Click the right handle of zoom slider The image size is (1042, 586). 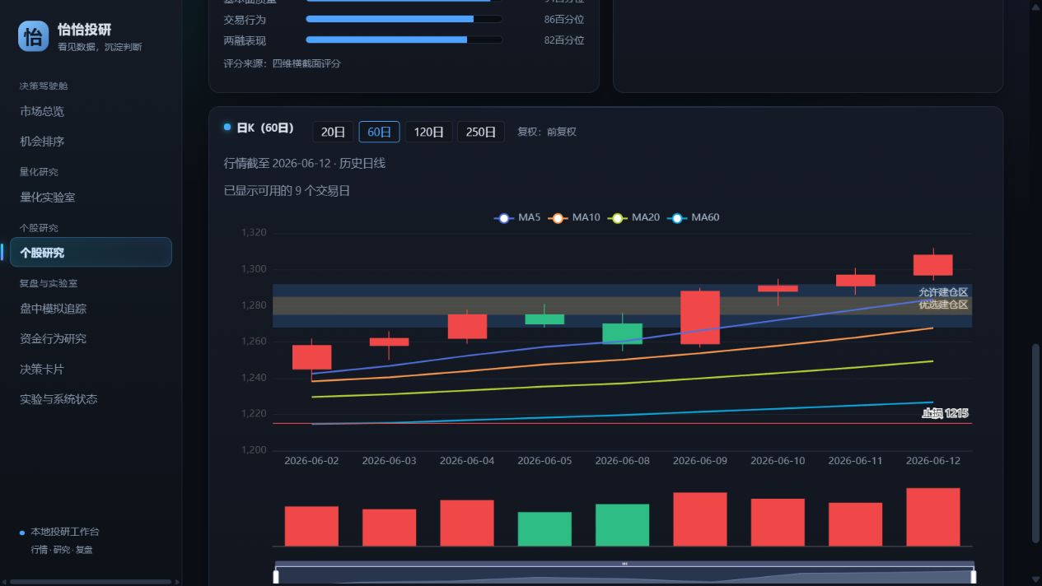tap(973, 577)
